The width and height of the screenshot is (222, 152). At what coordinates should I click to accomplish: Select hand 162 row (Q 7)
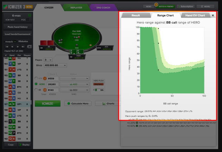(x=17, y=133)
